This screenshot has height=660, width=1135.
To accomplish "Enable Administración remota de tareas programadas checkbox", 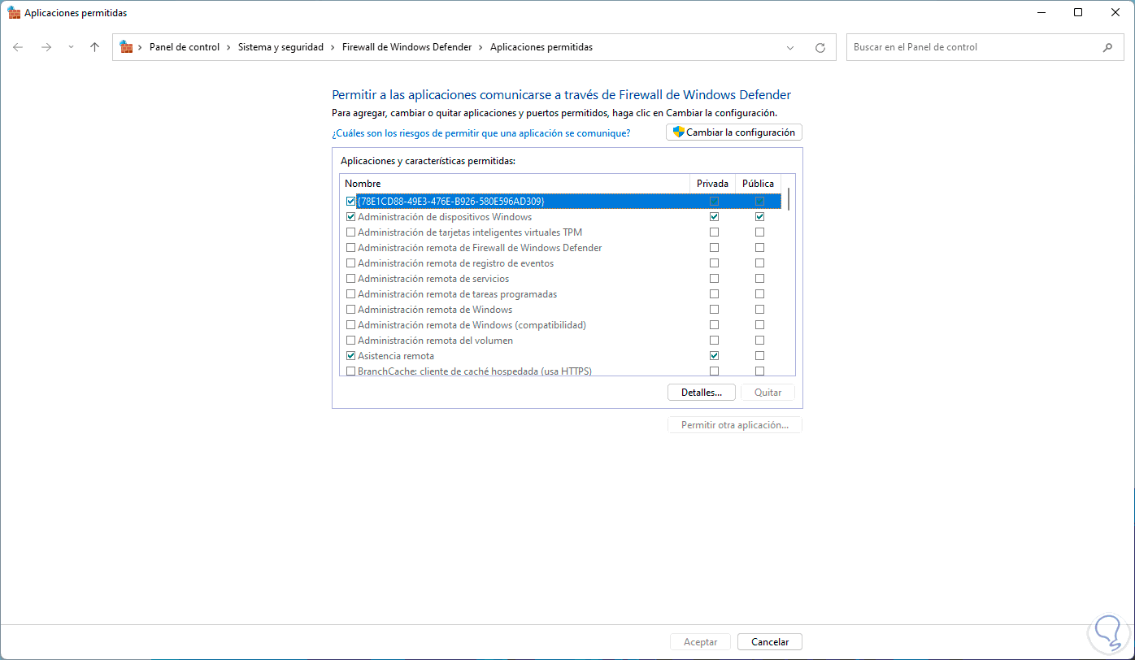I will pyautogui.click(x=350, y=294).
